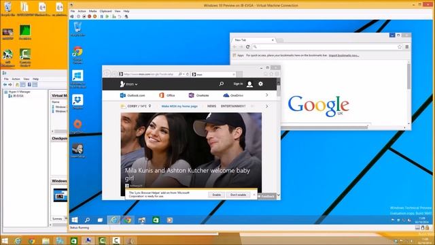
Task: Click Internet Explorer icon in VM taskbar
Action: point(114,220)
